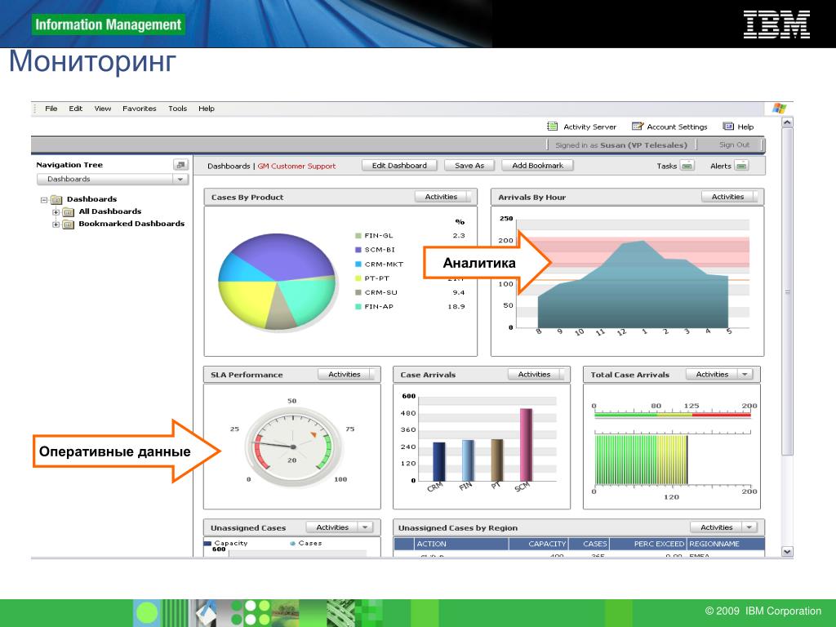Click the PERC EXCEED column header
This screenshot has height=627, width=836.
point(647,544)
